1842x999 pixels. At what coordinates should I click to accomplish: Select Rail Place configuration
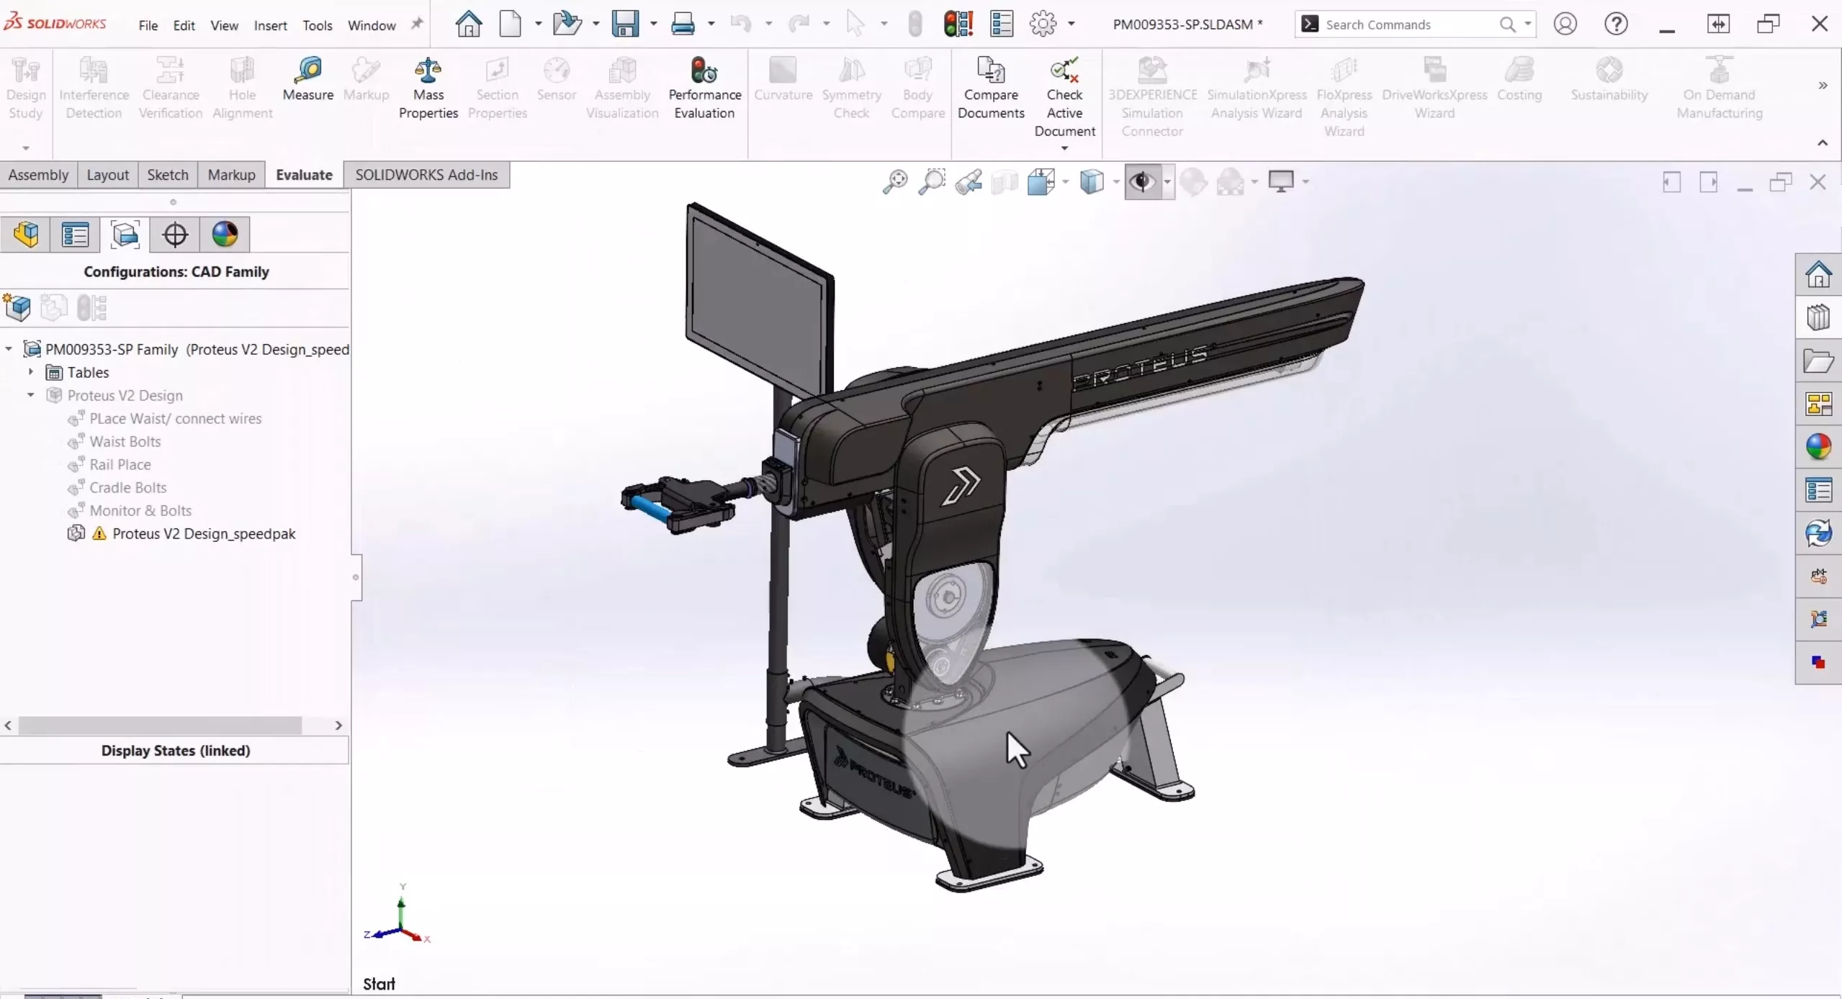(120, 464)
